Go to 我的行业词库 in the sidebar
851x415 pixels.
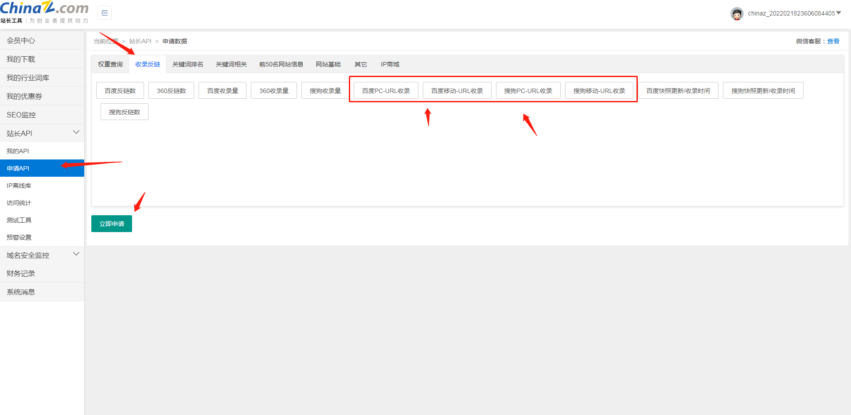(x=42, y=78)
